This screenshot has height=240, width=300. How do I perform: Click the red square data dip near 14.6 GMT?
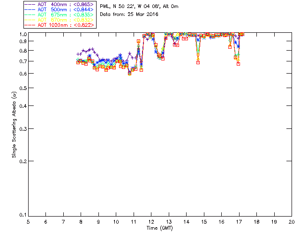[198, 62]
